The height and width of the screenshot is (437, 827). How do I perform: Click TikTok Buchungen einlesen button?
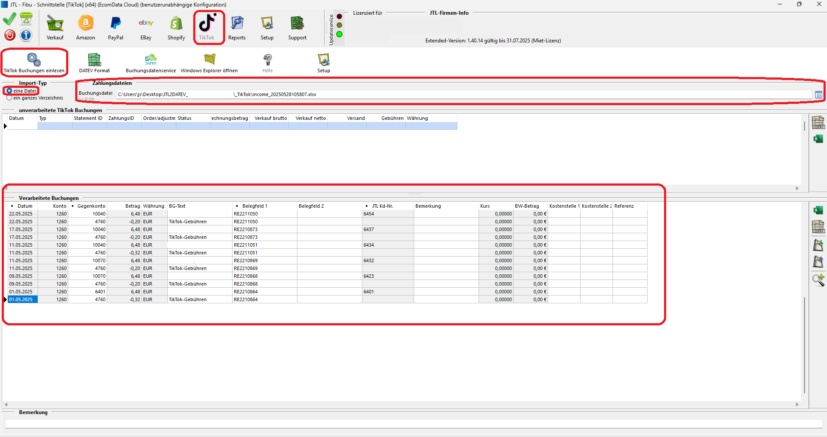[34, 63]
